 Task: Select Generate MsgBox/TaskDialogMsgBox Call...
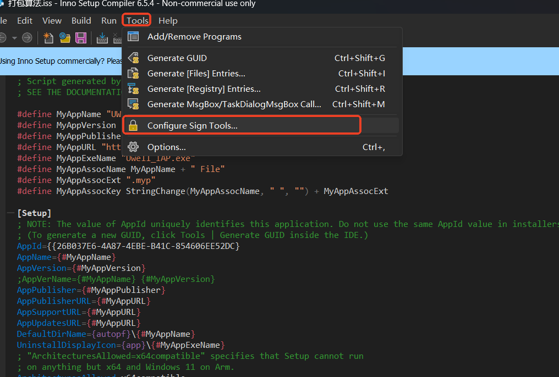pyautogui.click(x=262, y=104)
